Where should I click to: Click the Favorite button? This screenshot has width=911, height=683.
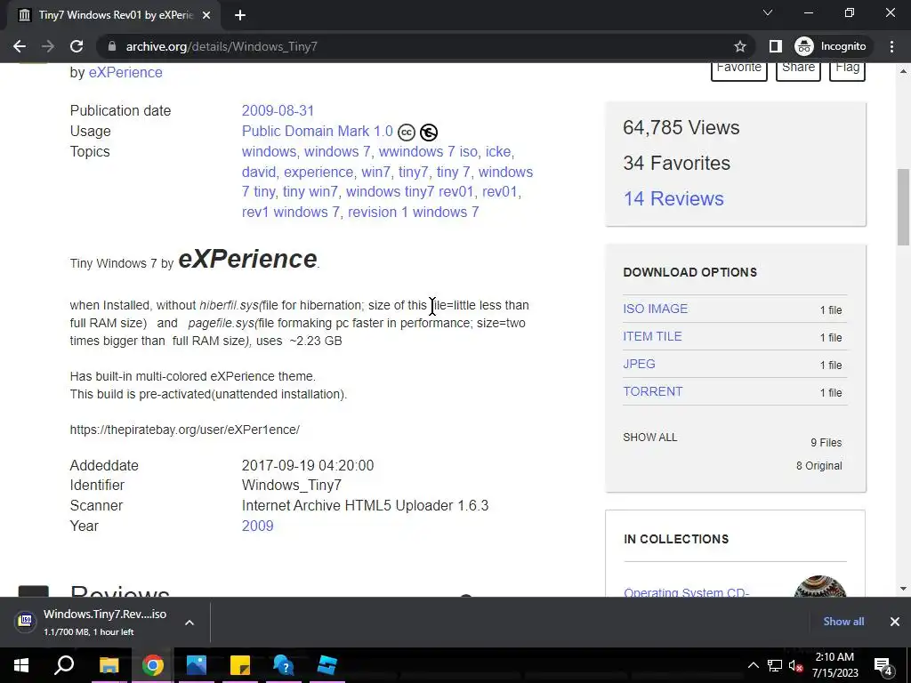point(739,69)
